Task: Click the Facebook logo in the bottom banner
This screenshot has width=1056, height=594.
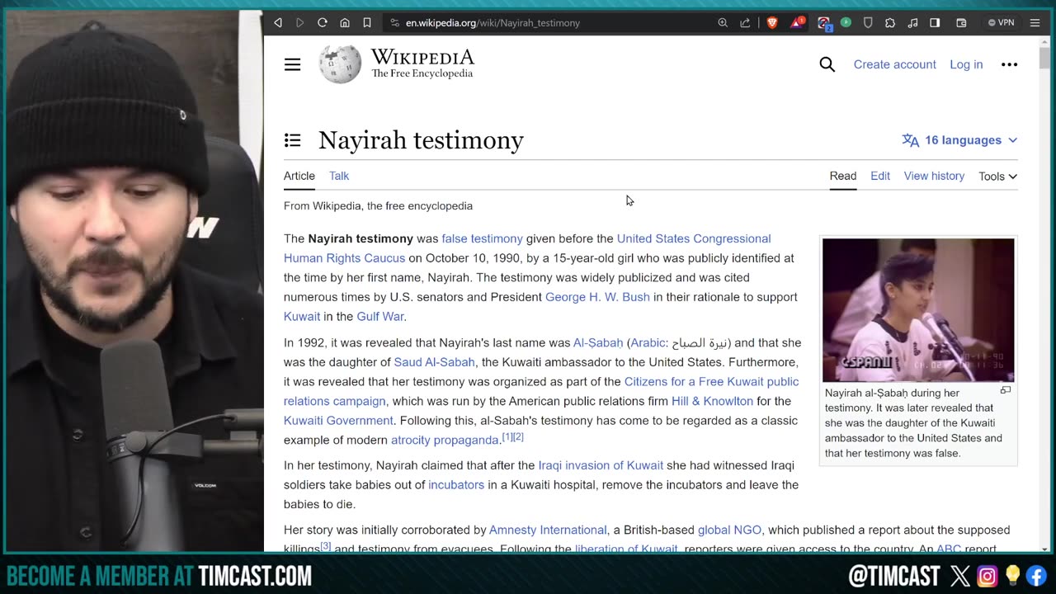Action: [x=1036, y=575]
